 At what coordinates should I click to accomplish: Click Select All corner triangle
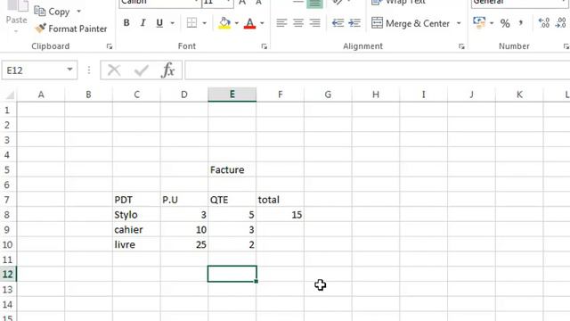coord(10,95)
